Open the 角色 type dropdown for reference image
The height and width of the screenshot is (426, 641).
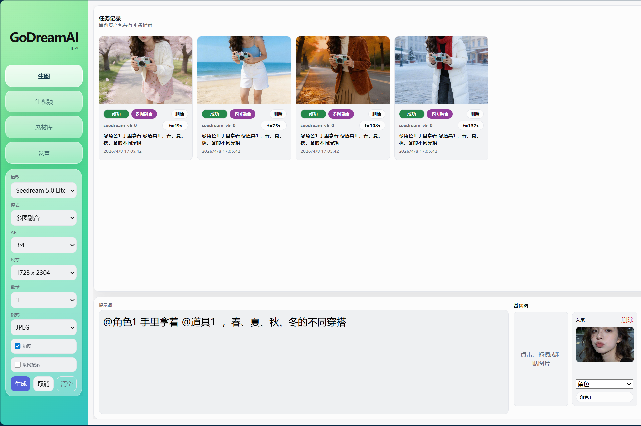[x=605, y=384]
